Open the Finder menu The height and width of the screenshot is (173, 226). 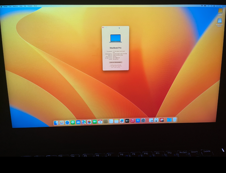click(x=5, y=6)
